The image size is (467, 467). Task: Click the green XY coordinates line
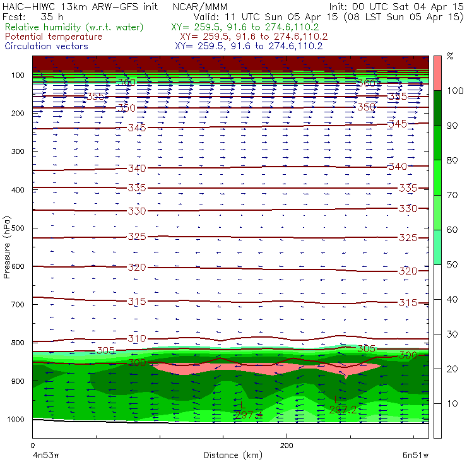(x=245, y=27)
